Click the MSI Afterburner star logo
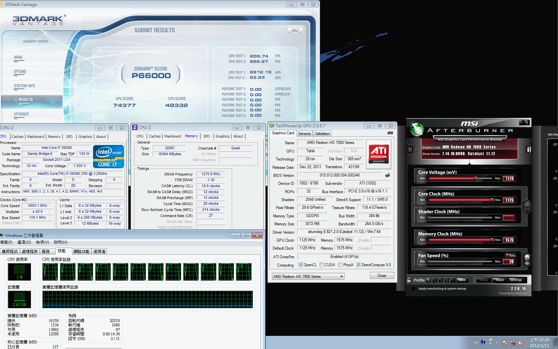 pyautogui.click(x=417, y=129)
